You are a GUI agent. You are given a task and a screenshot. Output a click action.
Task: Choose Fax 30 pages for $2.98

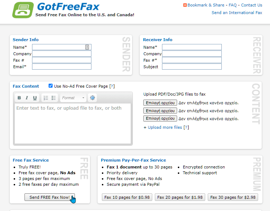pos(233,197)
